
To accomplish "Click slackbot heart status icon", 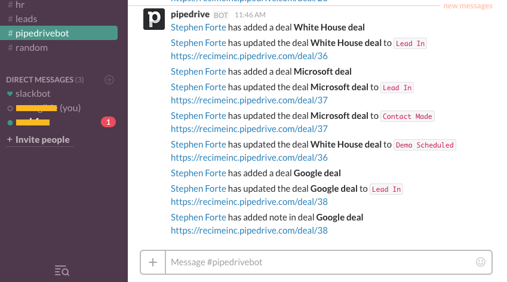I will pos(10,94).
